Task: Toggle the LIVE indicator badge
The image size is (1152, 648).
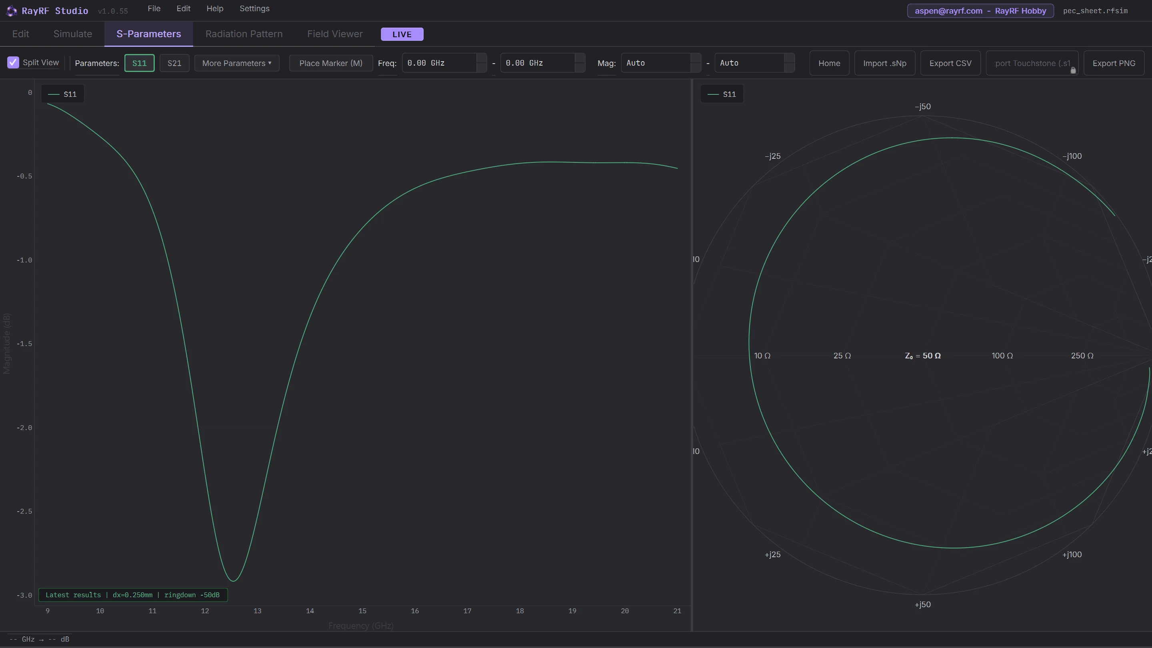Action: [402, 34]
